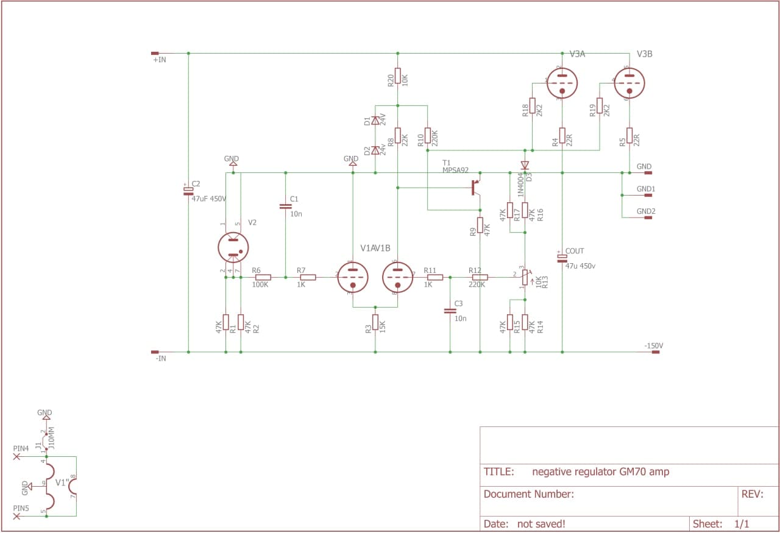This screenshot has height=533, width=780.
Task: Select the V1B triode symbol
Action: (x=397, y=277)
